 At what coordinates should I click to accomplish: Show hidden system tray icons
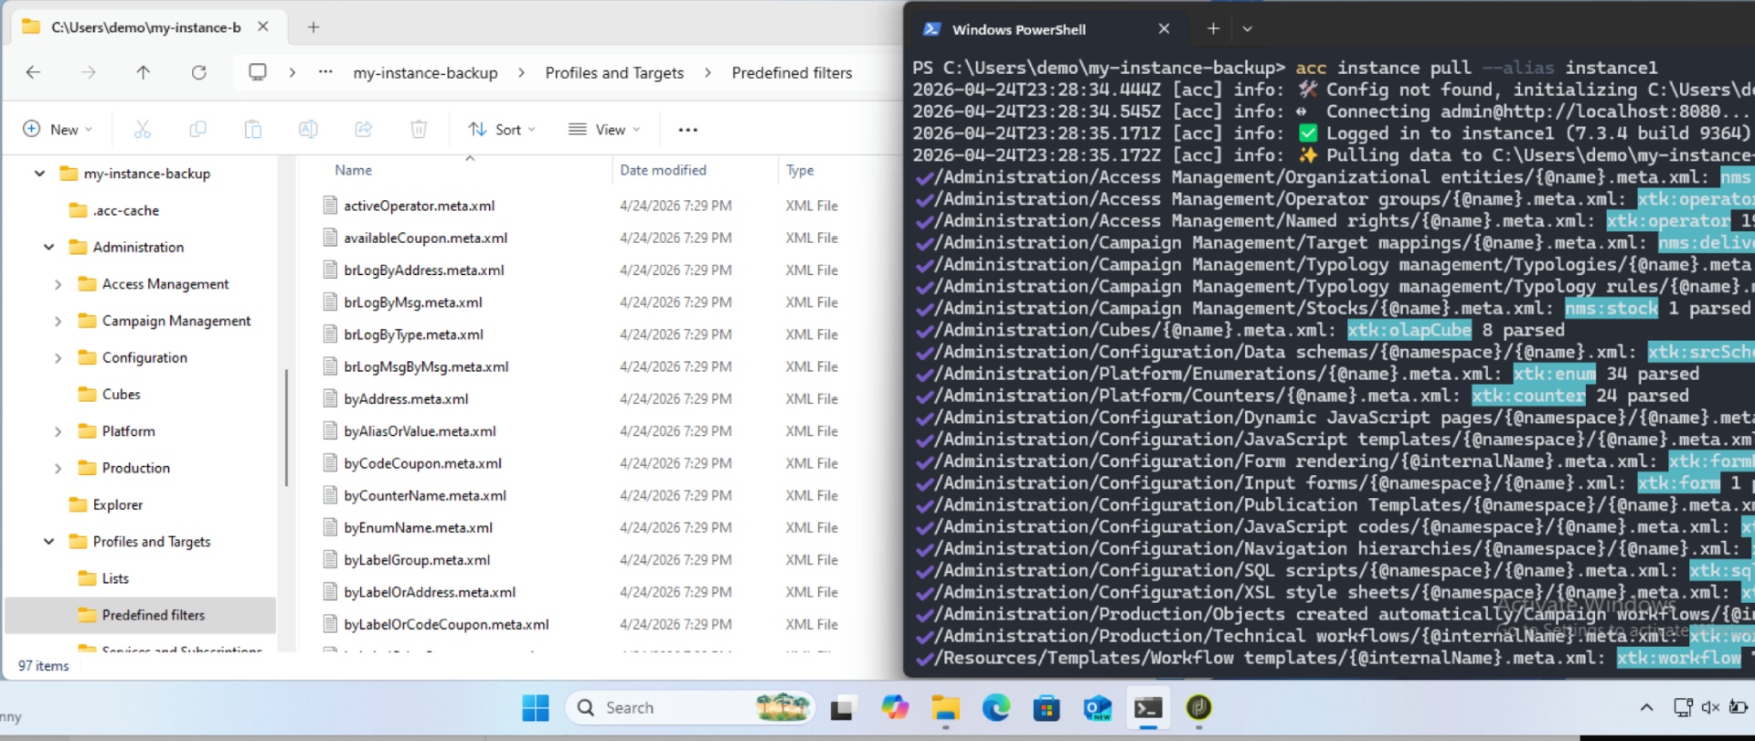coord(1646,707)
